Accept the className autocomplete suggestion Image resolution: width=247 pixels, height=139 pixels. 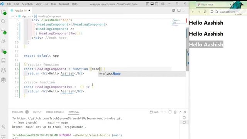[x=142, y=74]
